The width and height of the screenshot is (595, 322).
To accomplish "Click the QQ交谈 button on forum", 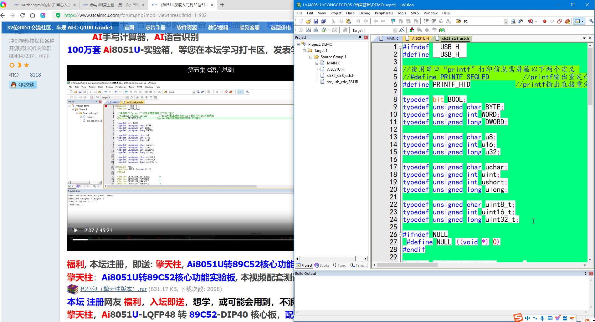I will [x=23, y=84].
